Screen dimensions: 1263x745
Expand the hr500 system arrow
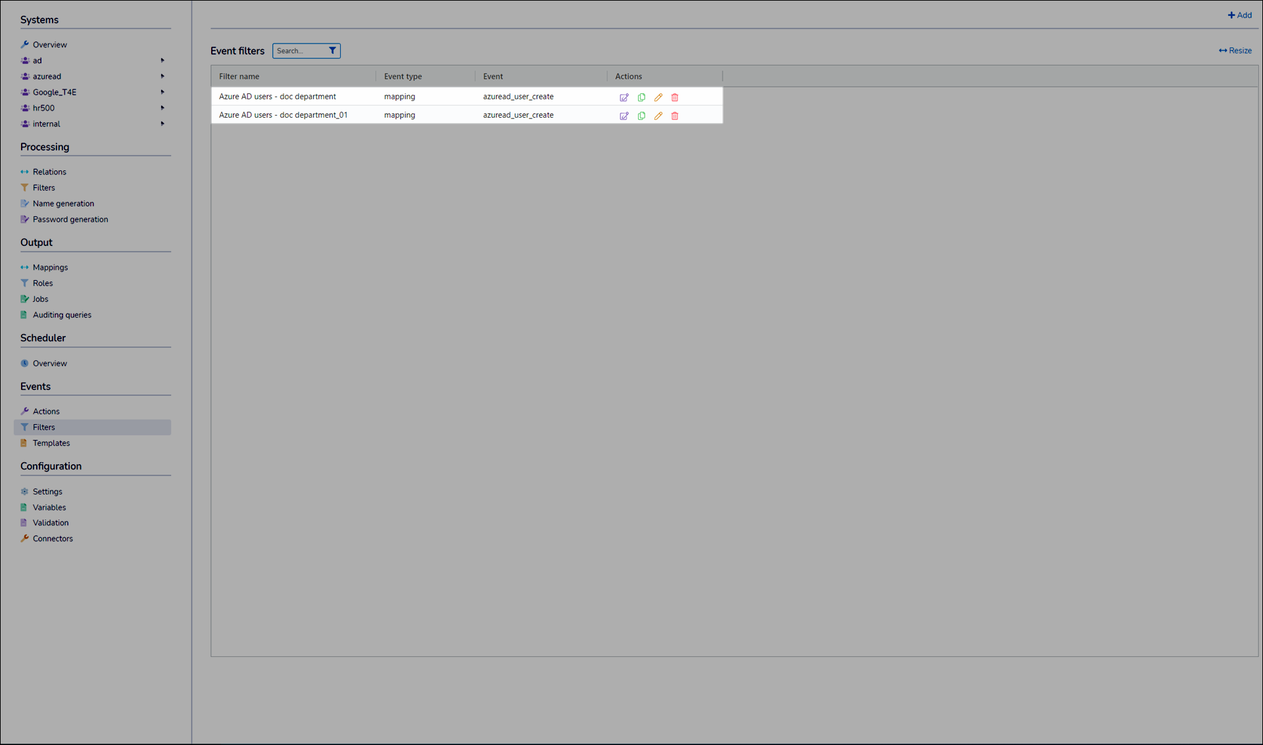(162, 108)
